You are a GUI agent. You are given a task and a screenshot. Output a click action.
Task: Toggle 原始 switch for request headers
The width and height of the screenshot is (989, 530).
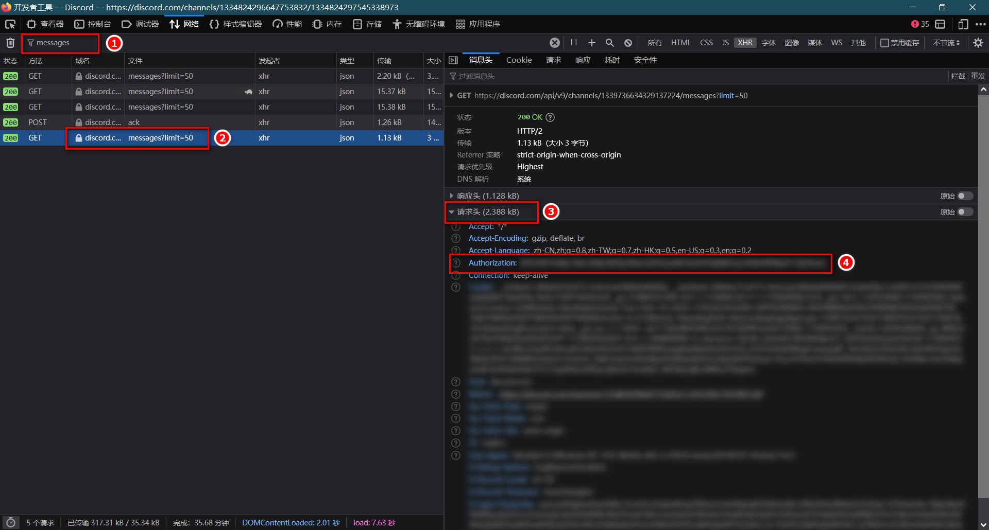965,212
